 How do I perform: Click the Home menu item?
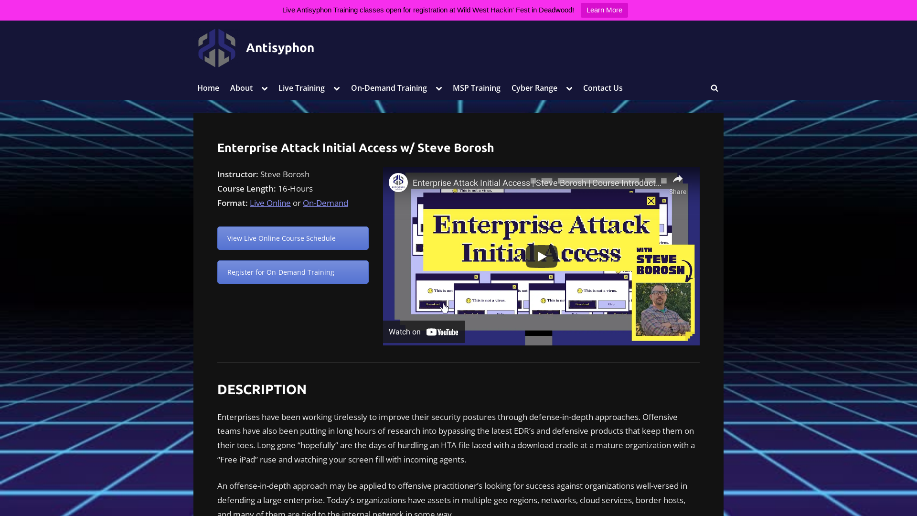[208, 88]
